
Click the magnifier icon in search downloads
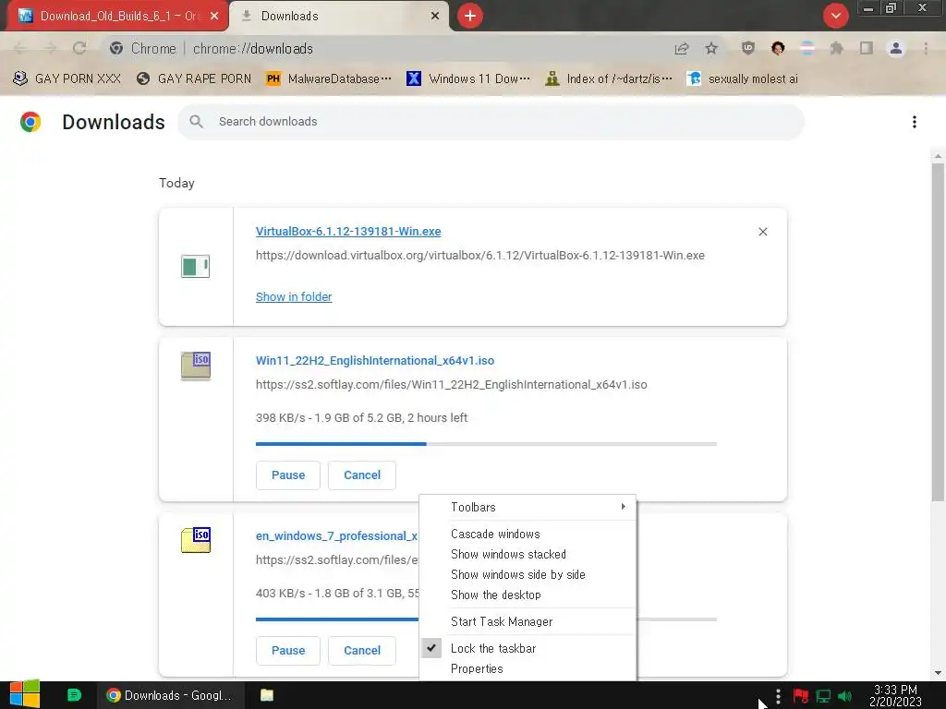pos(196,122)
